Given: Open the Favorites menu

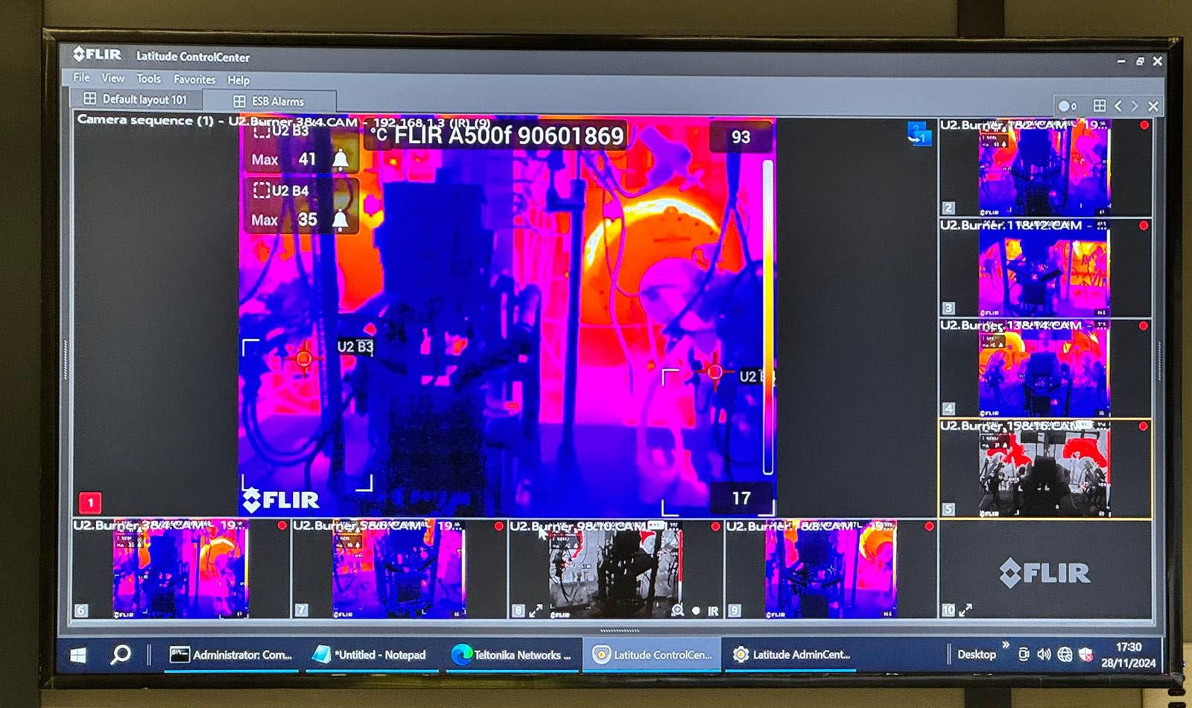Looking at the screenshot, I should (194, 79).
